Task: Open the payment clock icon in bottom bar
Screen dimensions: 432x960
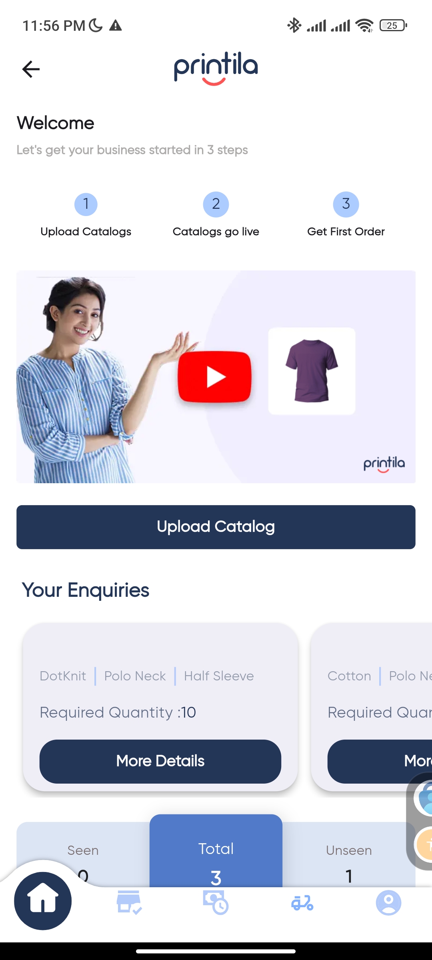Action: coord(216,902)
